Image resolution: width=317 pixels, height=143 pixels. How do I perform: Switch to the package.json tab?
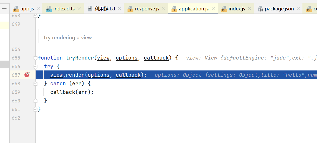click(276, 9)
